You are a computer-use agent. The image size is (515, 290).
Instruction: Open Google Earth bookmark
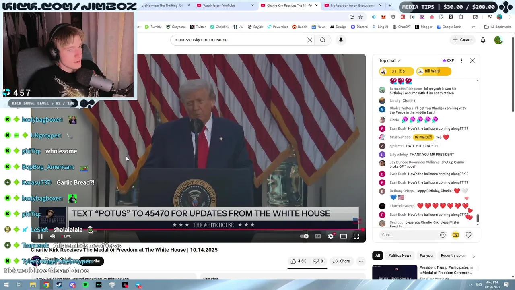pos(449,27)
